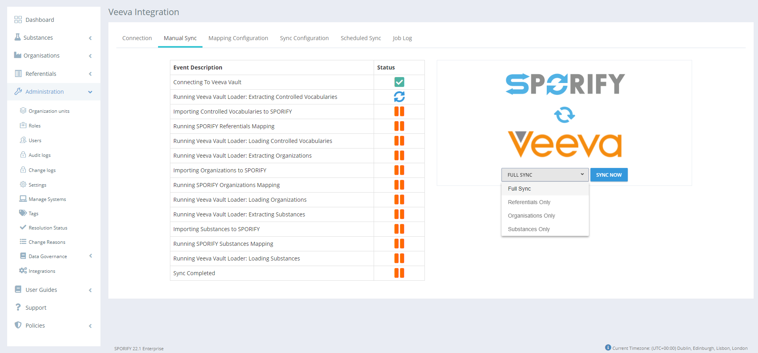Switch to the Mapping Configuration tab
This screenshot has width=758, height=353.
coord(238,38)
